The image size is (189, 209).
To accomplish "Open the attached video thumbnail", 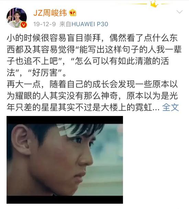I will [x=65, y=160].
